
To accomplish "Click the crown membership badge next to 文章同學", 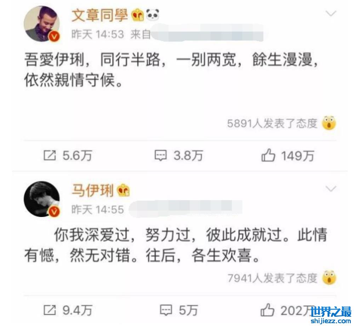I will (x=138, y=15).
